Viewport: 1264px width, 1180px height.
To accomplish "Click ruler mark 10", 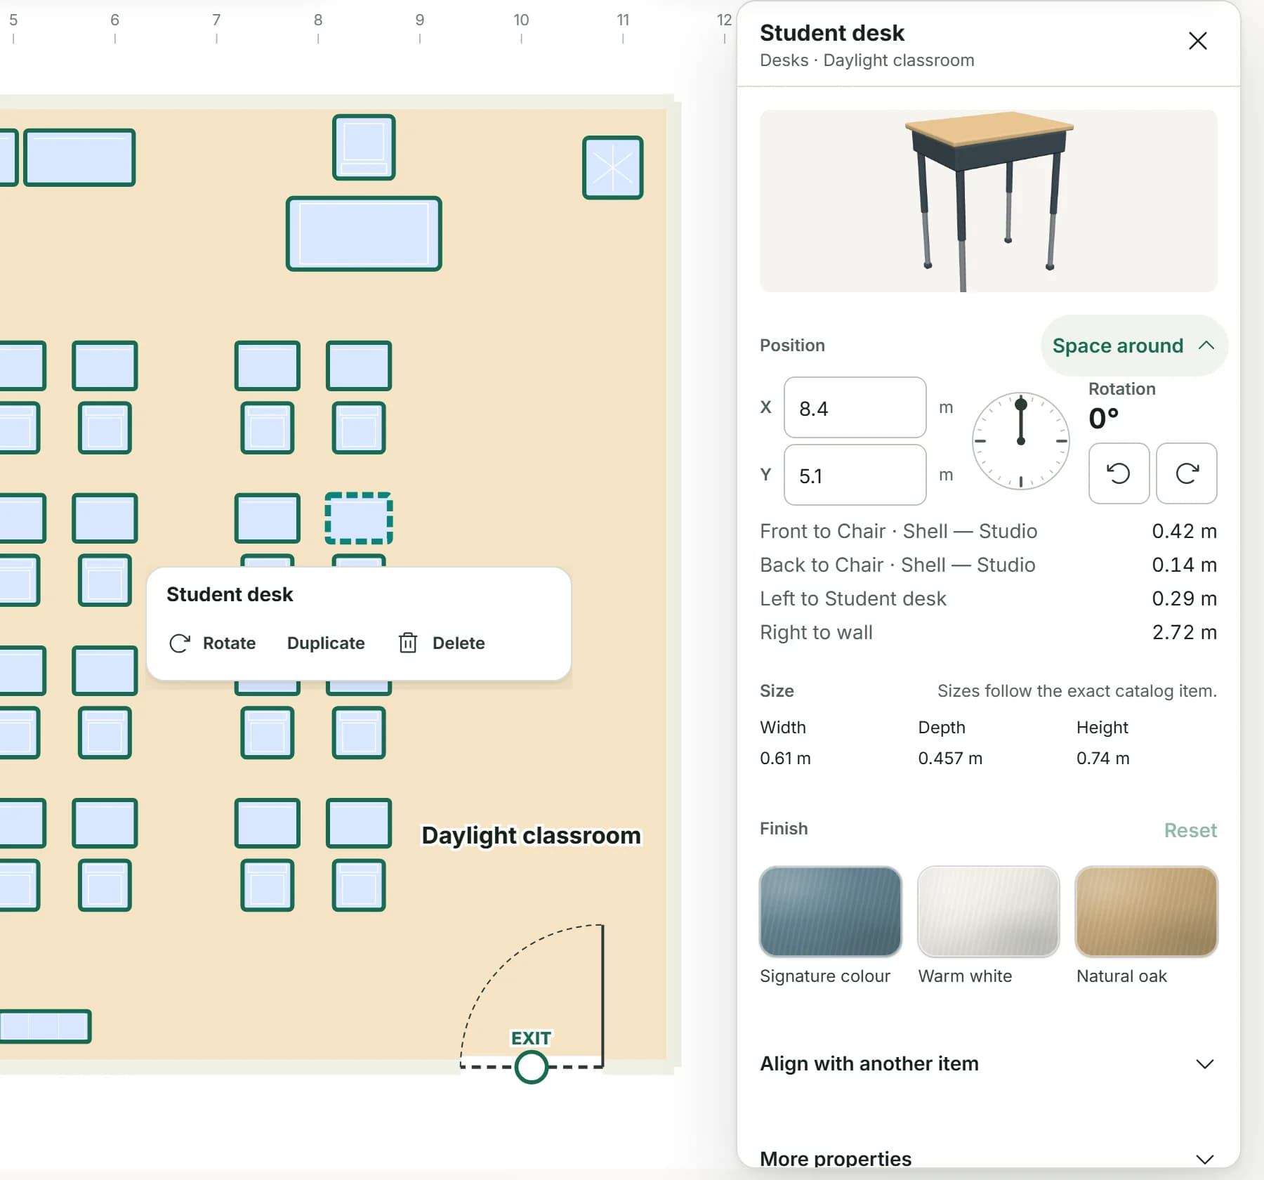I will (521, 20).
